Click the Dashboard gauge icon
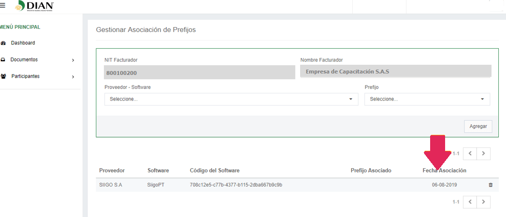The width and height of the screenshot is (506, 217). tap(3, 43)
